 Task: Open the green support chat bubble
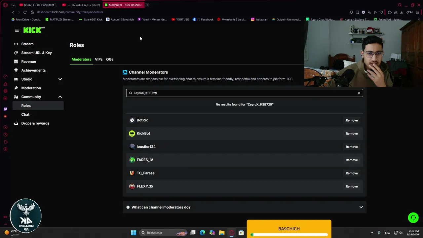coord(413,218)
